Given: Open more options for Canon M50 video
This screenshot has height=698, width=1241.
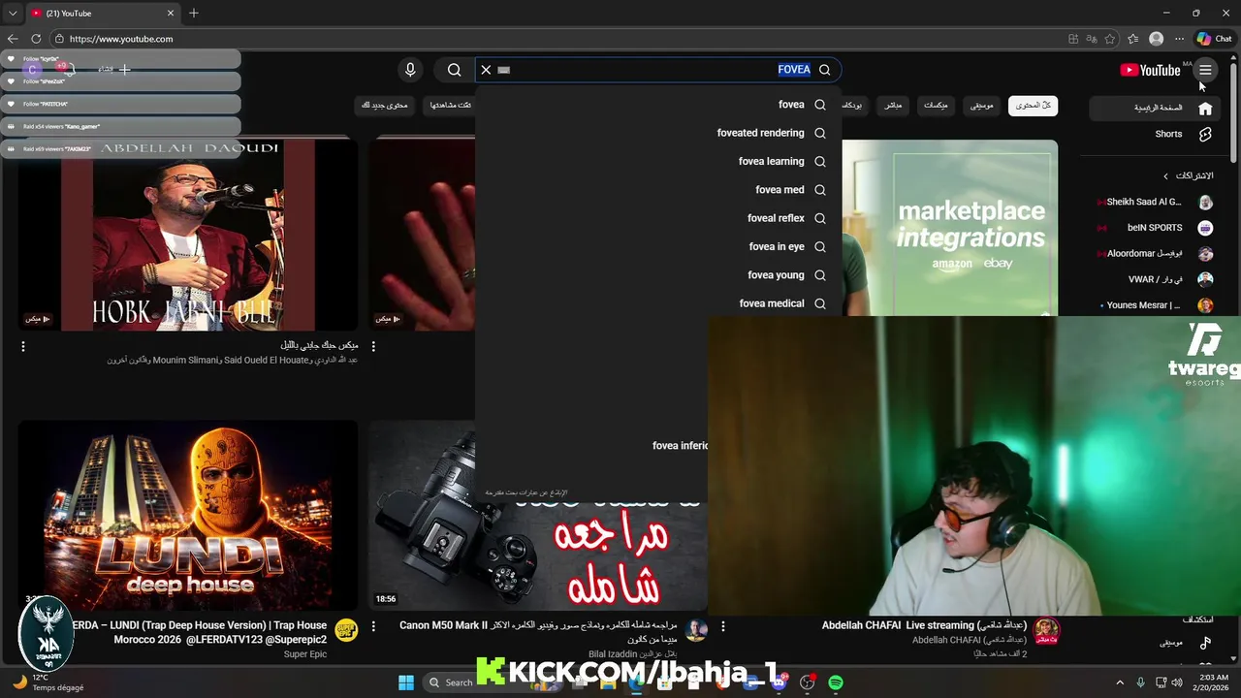Looking at the screenshot, I should pyautogui.click(x=723, y=626).
